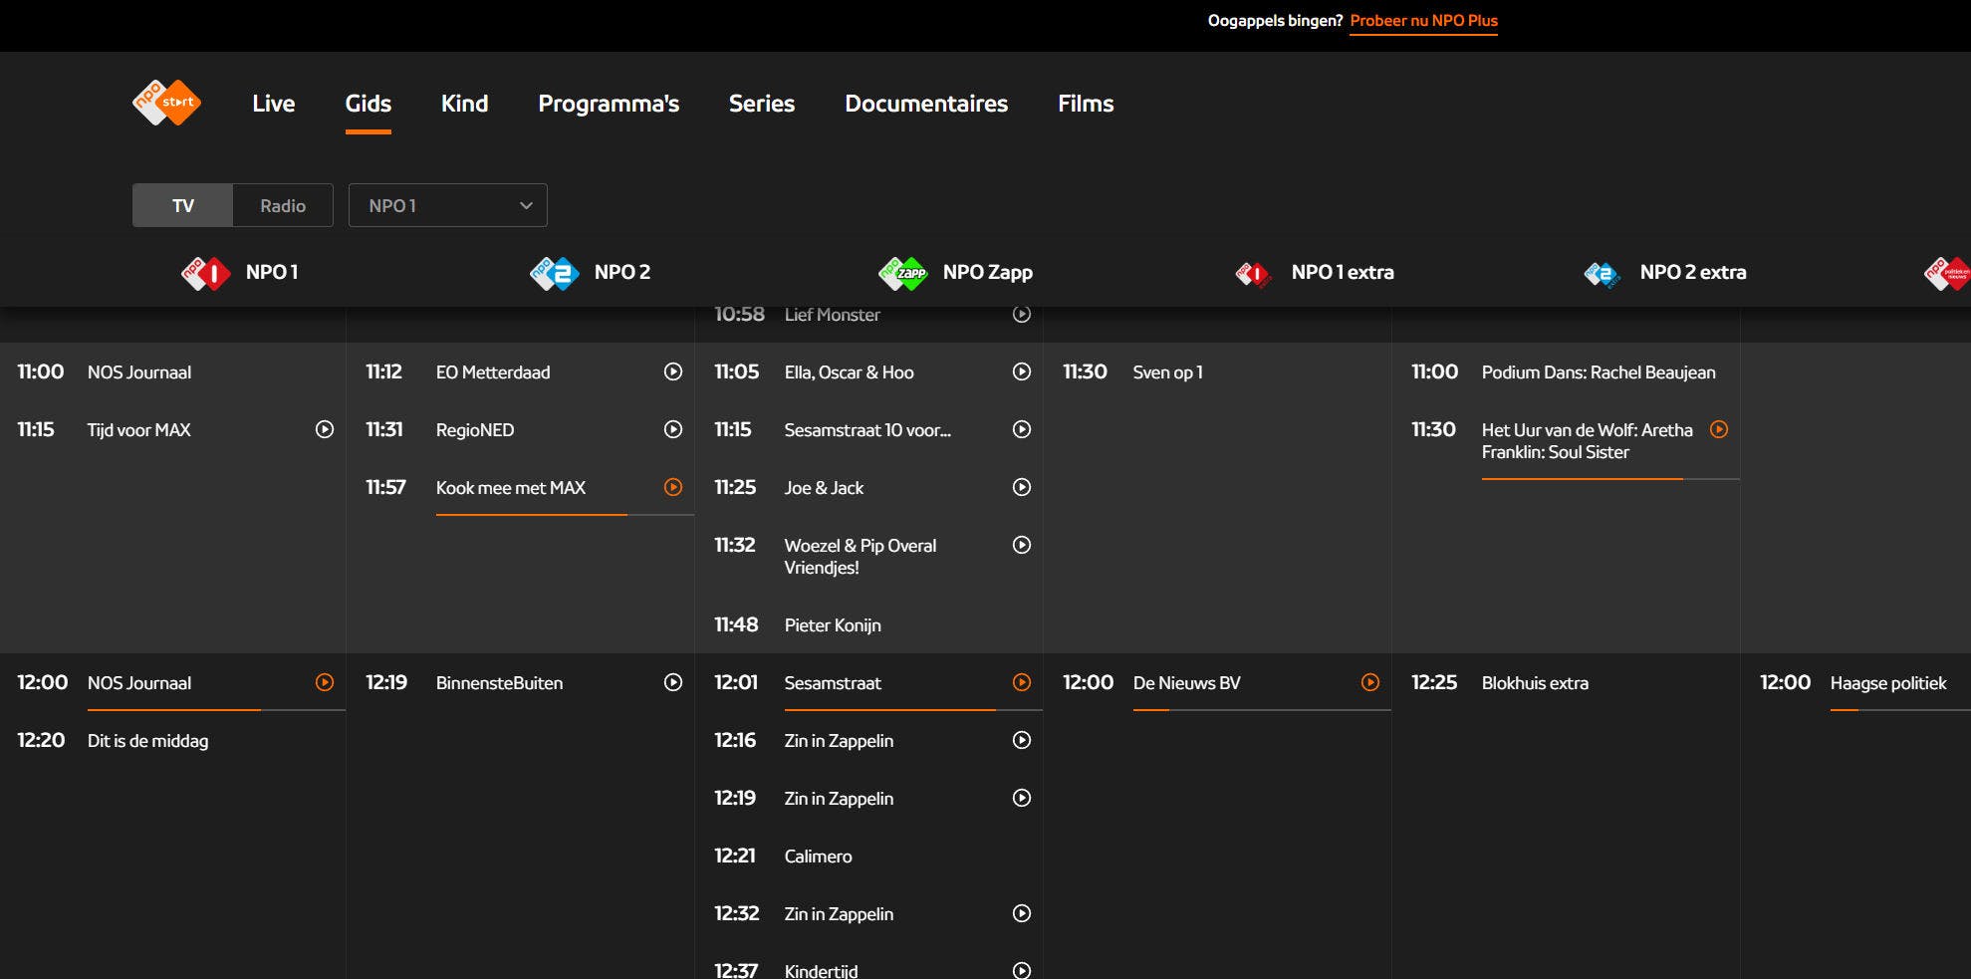The height and width of the screenshot is (979, 1971).
Task: Play Sesamstraat 10 voor... via play icon
Action: pyautogui.click(x=1022, y=429)
